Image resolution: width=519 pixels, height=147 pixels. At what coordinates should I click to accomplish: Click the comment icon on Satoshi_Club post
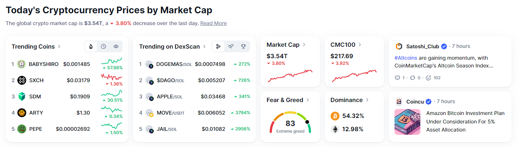point(397,78)
